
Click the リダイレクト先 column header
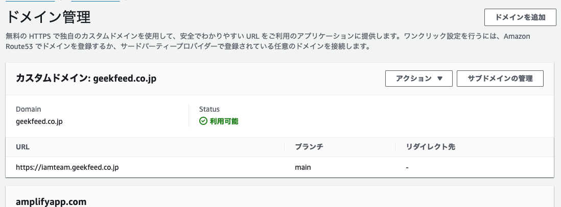[430, 147]
